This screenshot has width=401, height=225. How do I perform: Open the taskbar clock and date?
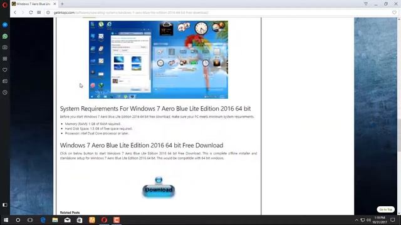click(x=380, y=220)
